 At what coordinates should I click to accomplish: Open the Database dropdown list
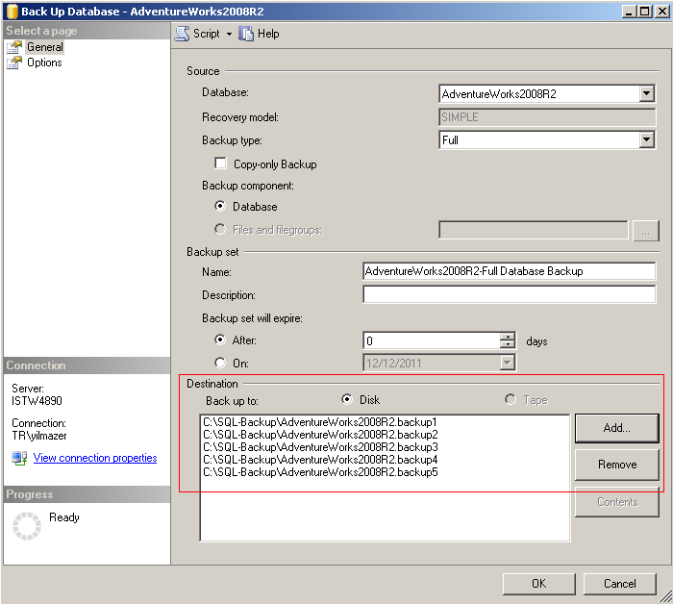pos(646,93)
